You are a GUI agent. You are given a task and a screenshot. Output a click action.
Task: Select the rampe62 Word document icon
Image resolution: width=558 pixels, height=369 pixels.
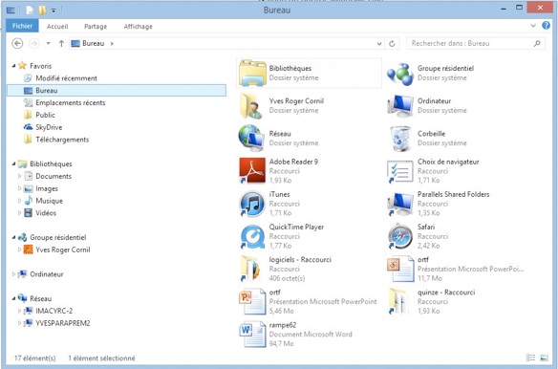252,335
